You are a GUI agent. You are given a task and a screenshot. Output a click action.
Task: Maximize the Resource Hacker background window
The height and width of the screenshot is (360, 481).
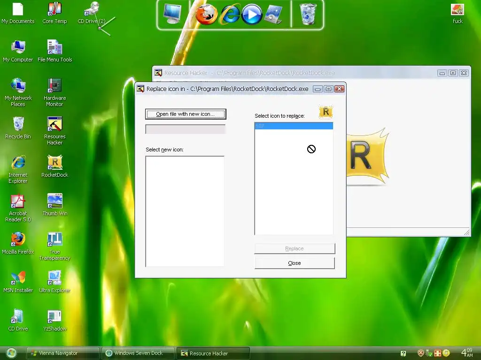point(453,73)
